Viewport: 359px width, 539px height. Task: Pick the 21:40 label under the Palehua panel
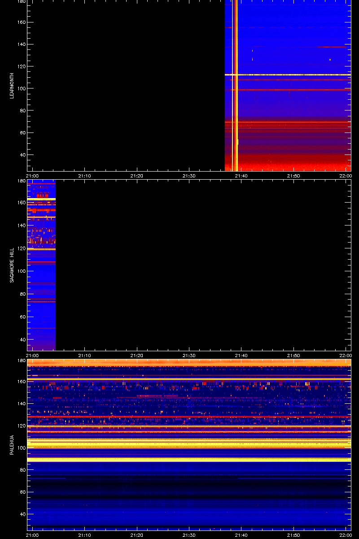pyautogui.click(x=241, y=535)
